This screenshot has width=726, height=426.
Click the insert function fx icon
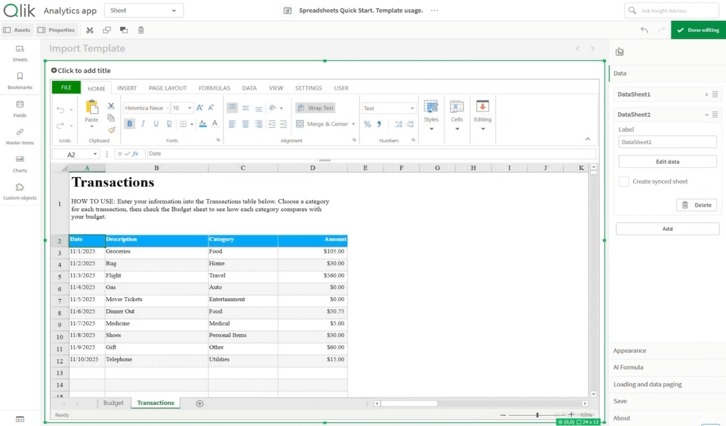pos(135,154)
